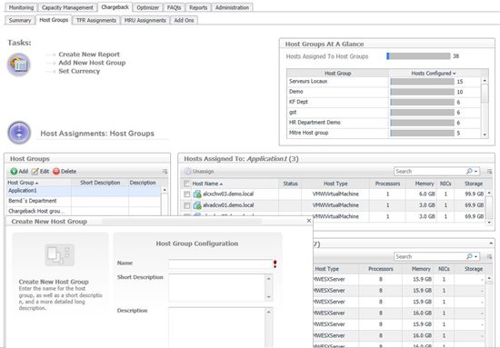The width and height of the screenshot is (500, 348).
Task: Open the Optimizer tab
Action: 148,7
